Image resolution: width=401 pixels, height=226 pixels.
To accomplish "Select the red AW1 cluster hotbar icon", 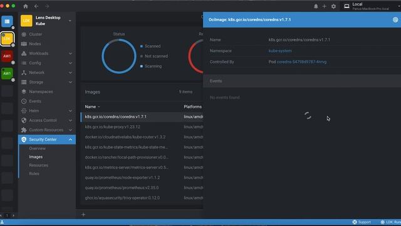I will [7, 56].
